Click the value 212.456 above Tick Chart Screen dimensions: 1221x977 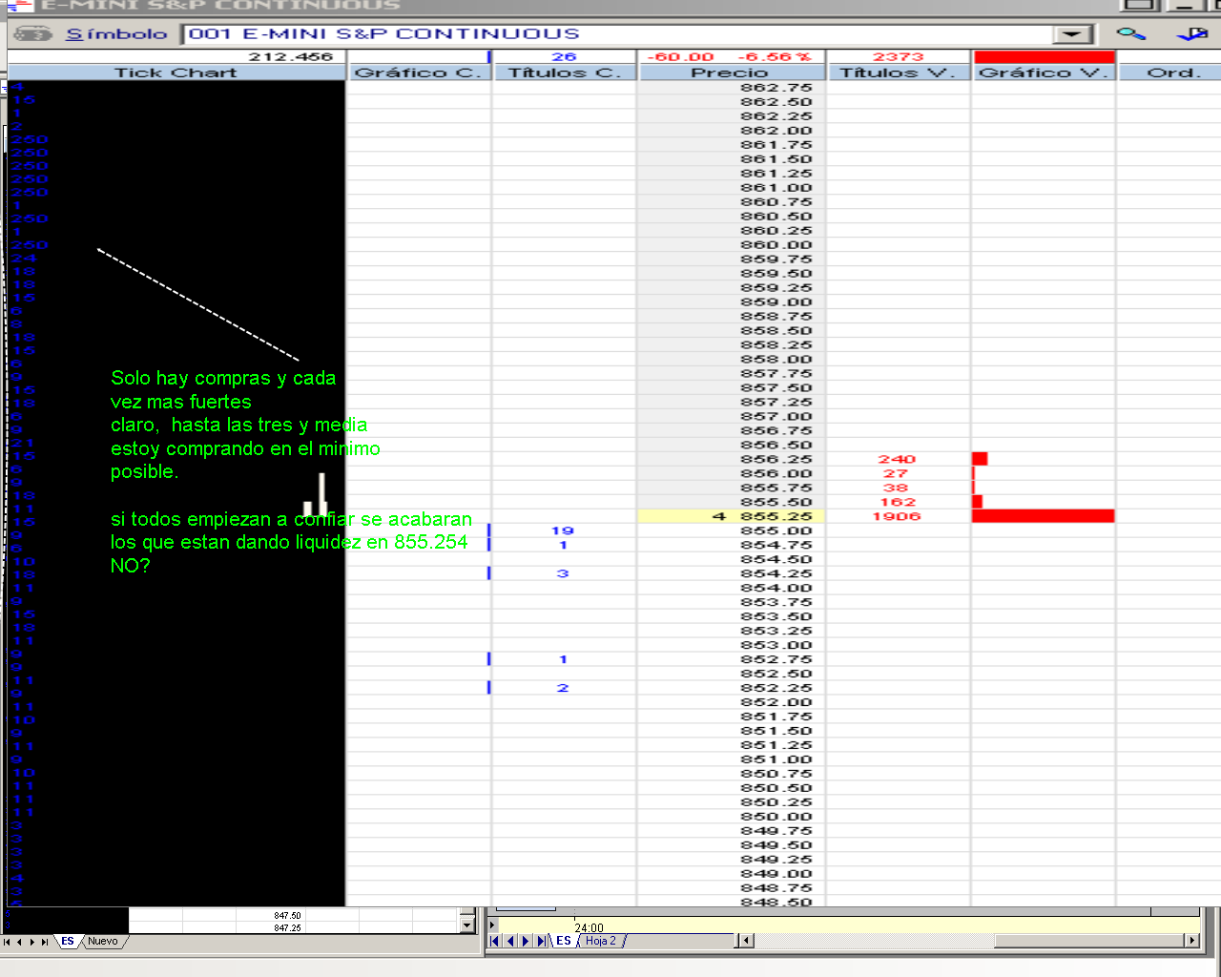point(291,57)
